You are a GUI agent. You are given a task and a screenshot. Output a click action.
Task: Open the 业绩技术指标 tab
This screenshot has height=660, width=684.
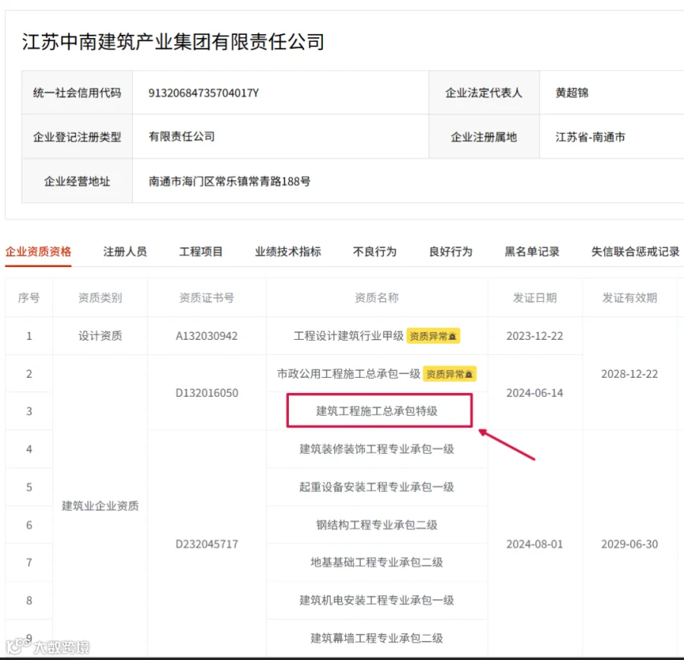pos(288,252)
